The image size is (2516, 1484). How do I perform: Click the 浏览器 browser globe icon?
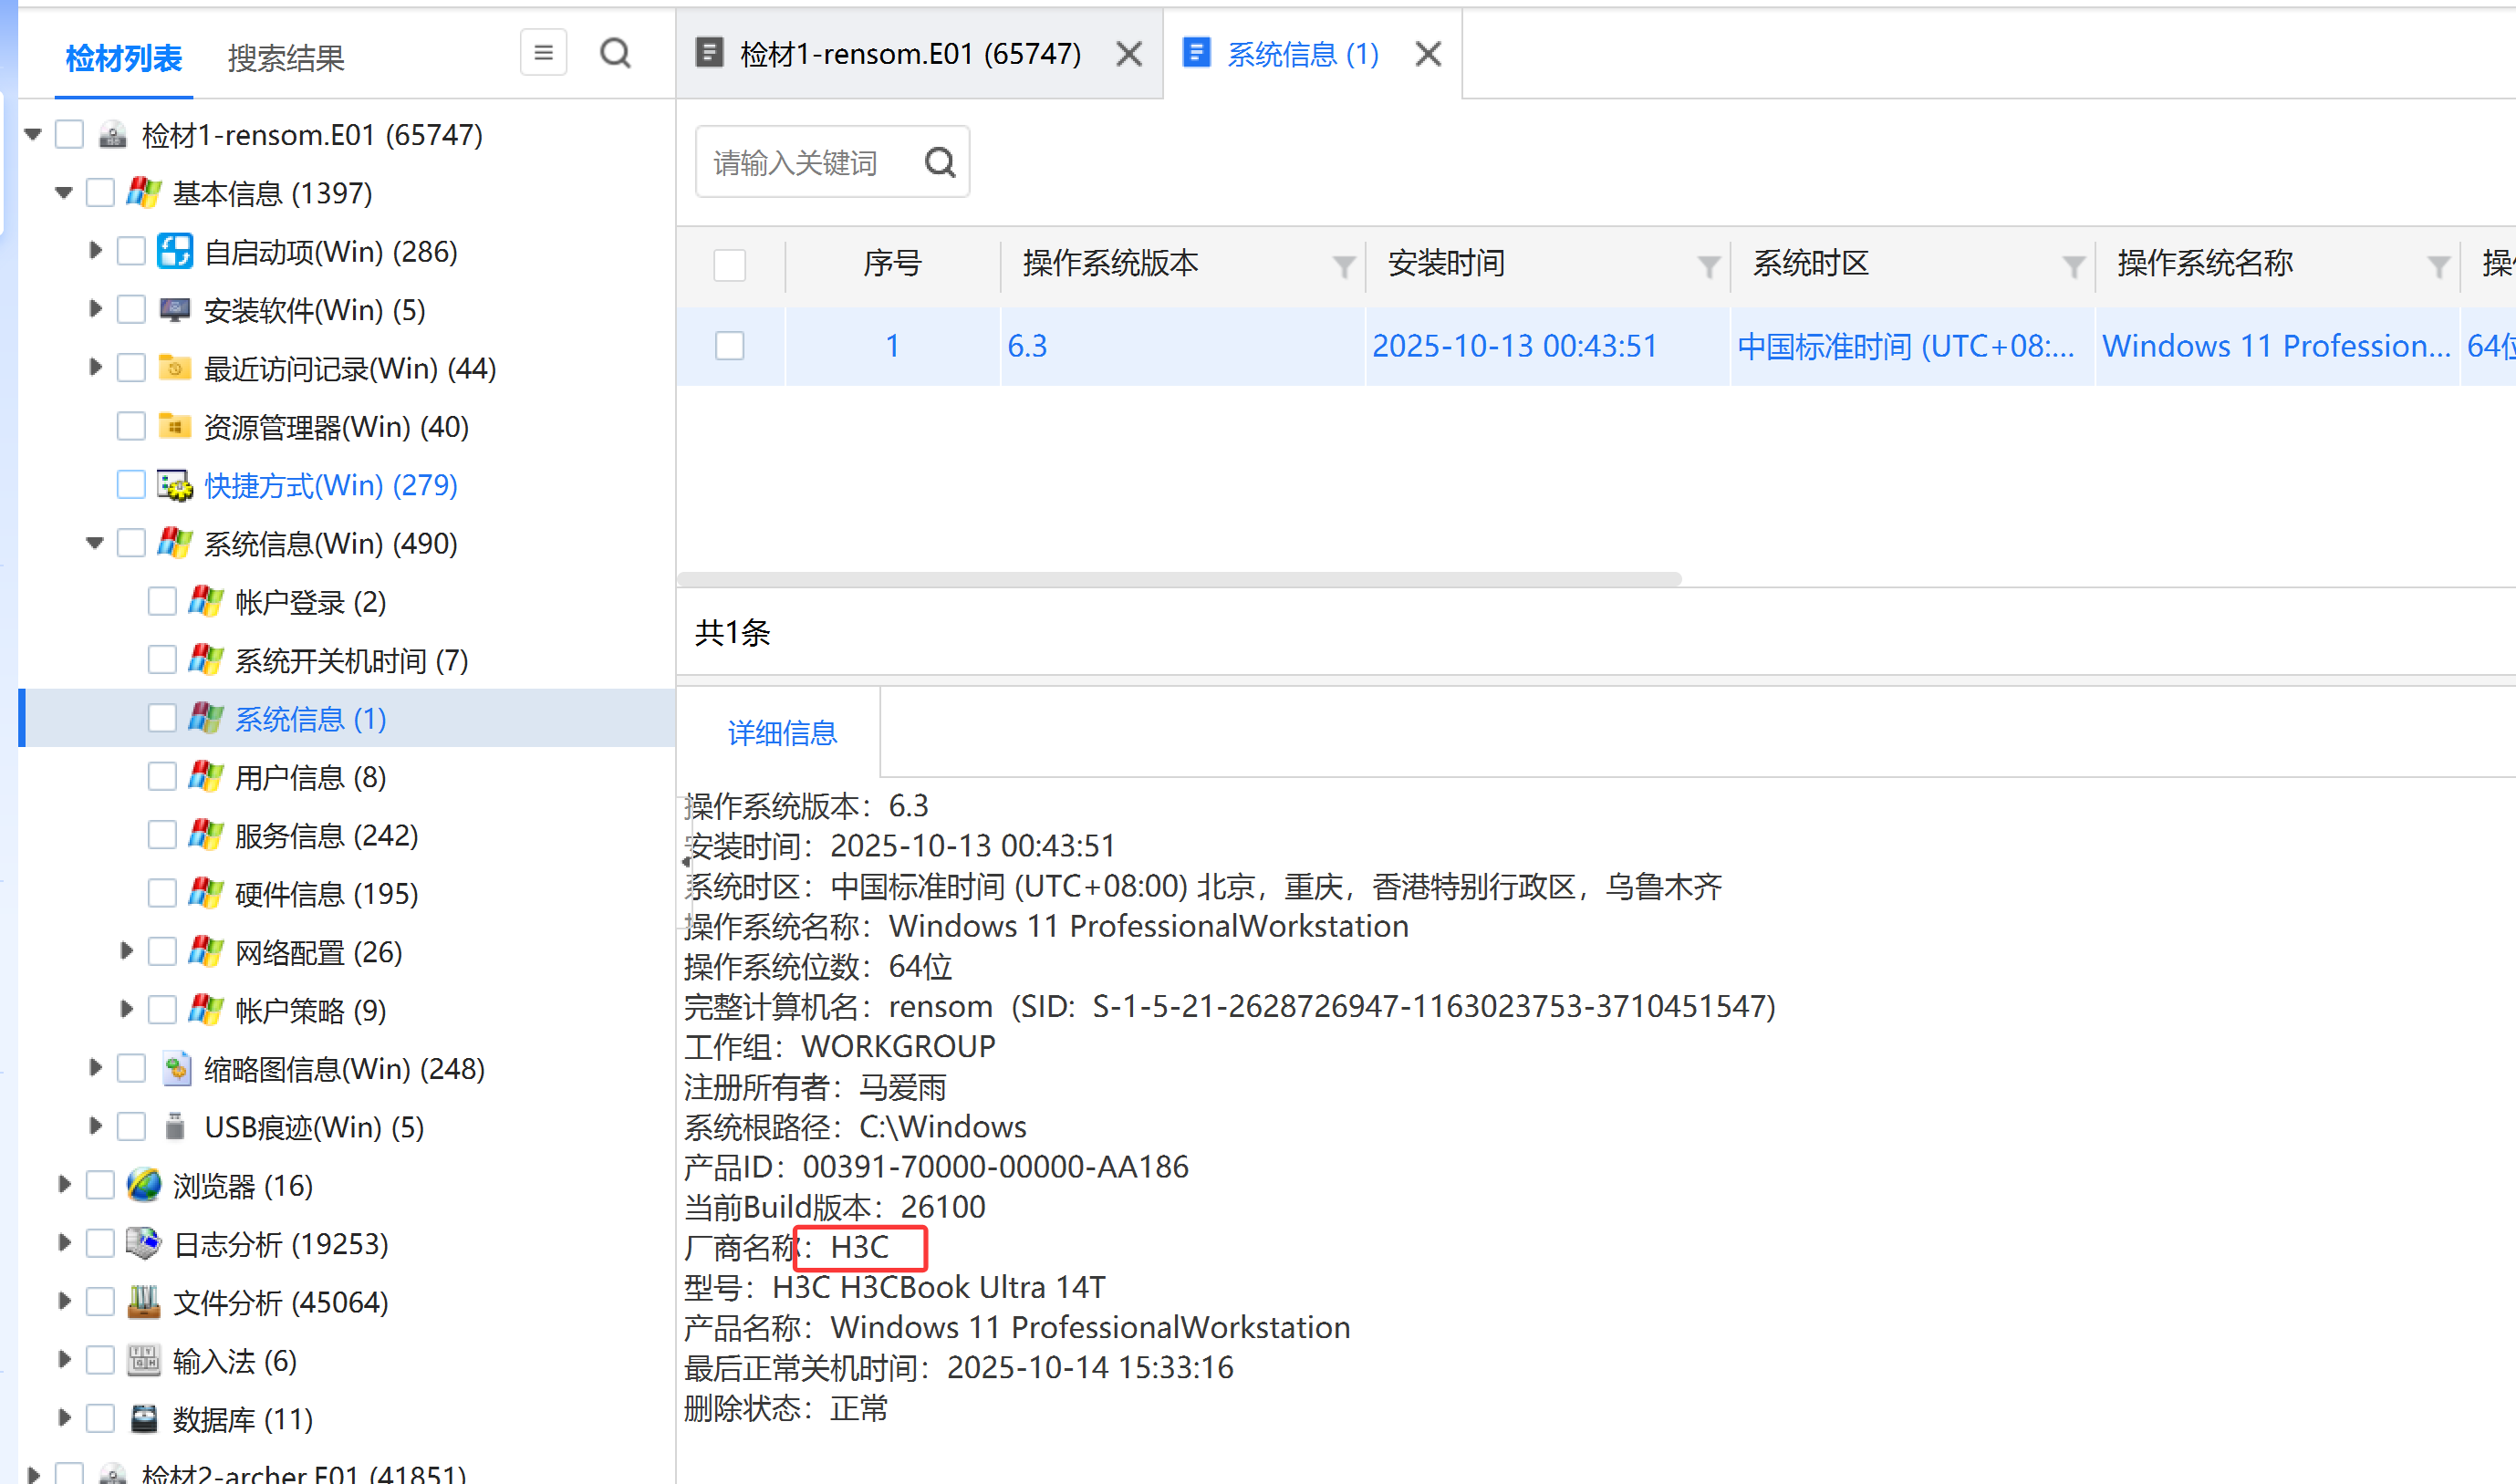point(144,1185)
